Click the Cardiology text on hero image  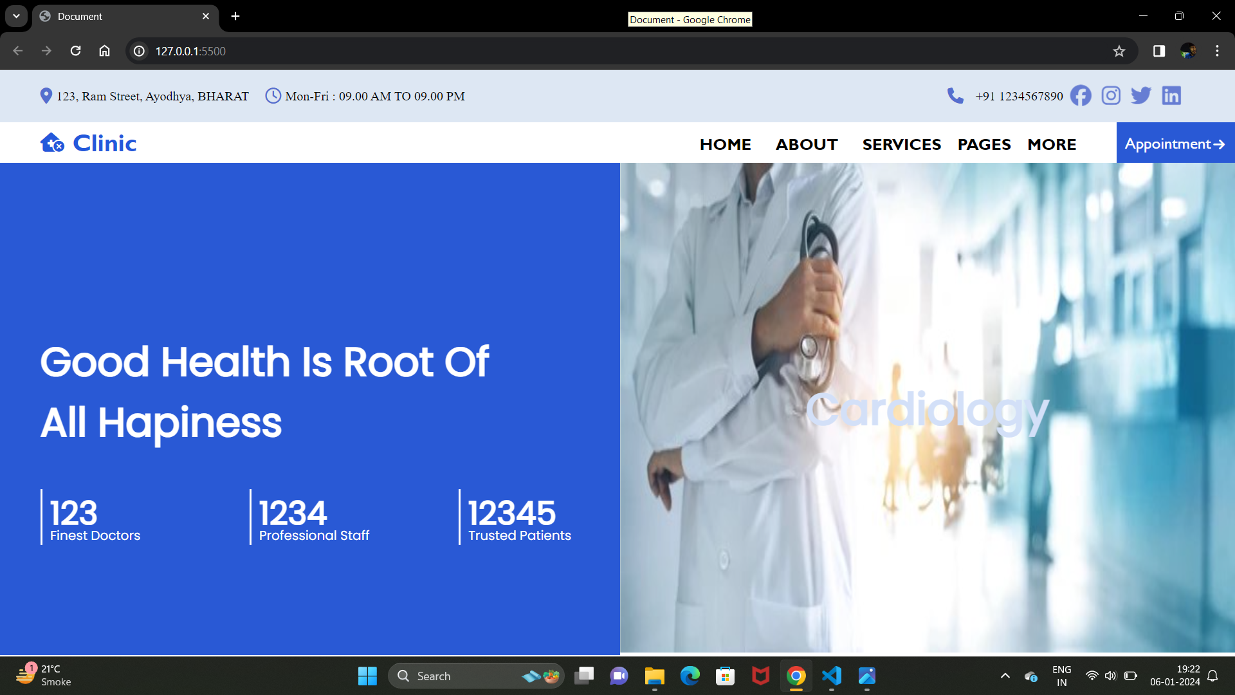[927, 412]
